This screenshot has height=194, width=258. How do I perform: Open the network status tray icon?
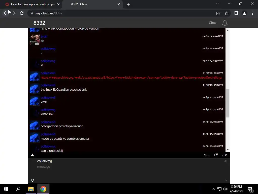click(x=219, y=189)
